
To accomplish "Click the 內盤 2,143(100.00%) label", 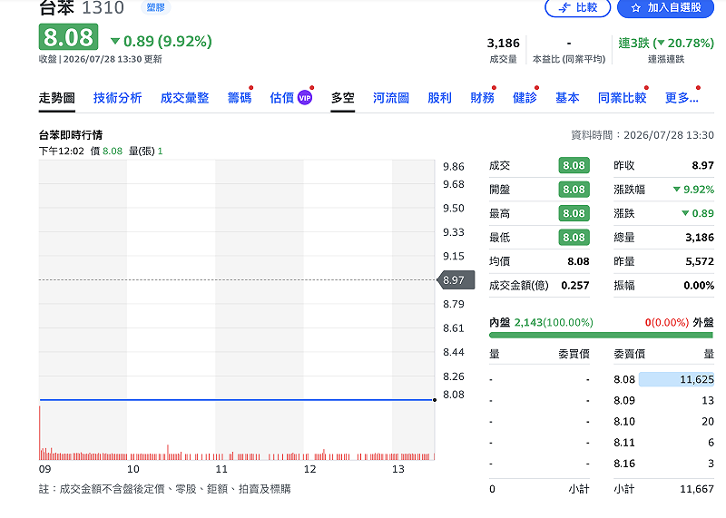I will [x=541, y=323].
